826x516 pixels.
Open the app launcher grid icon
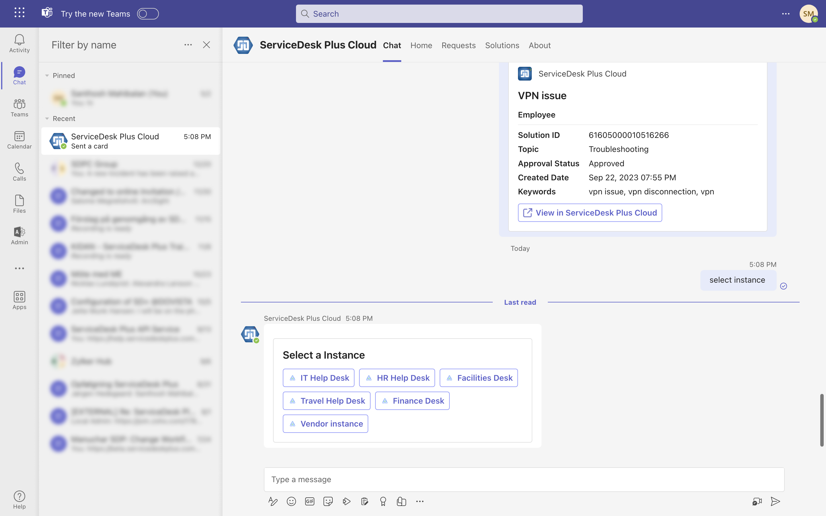coord(20,13)
